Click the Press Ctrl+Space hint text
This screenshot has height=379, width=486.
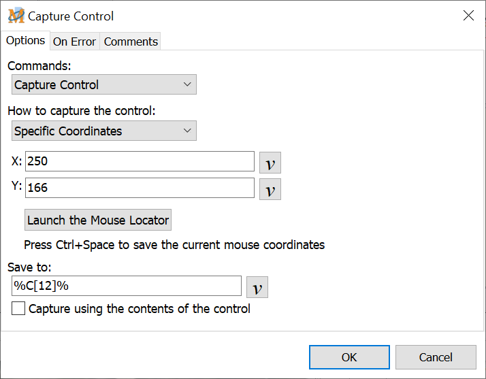(x=174, y=244)
